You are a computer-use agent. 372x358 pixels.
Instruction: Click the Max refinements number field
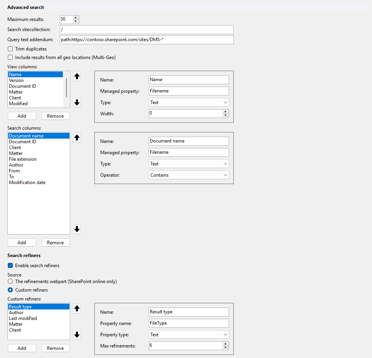(186, 346)
